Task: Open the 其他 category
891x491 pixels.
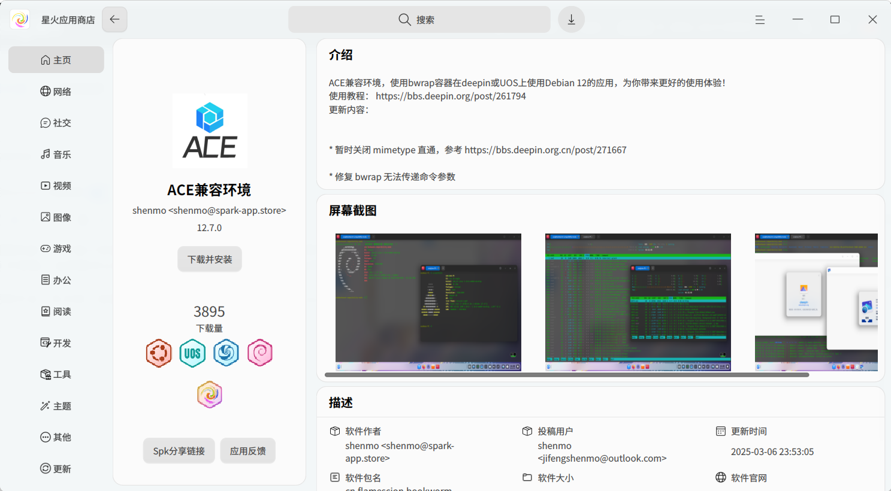Action: coord(56,437)
